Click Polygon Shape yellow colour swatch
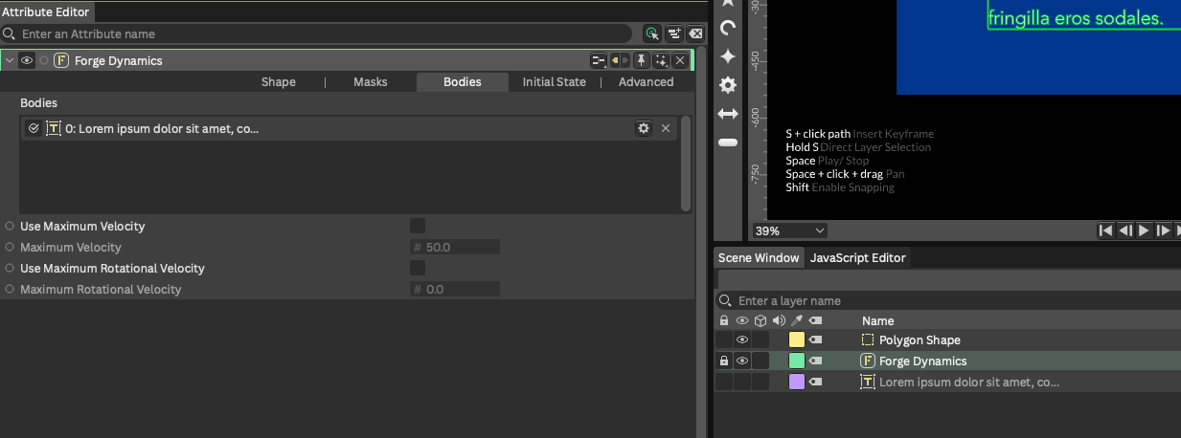Viewport: 1181px width, 438px height. click(x=797, y=340)
